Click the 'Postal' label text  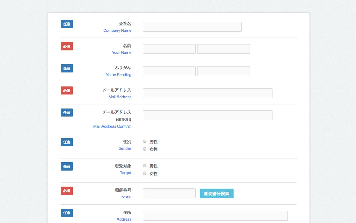[126, 197]
